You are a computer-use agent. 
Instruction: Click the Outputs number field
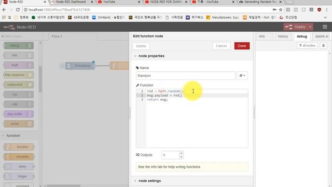tap(171, 155)
